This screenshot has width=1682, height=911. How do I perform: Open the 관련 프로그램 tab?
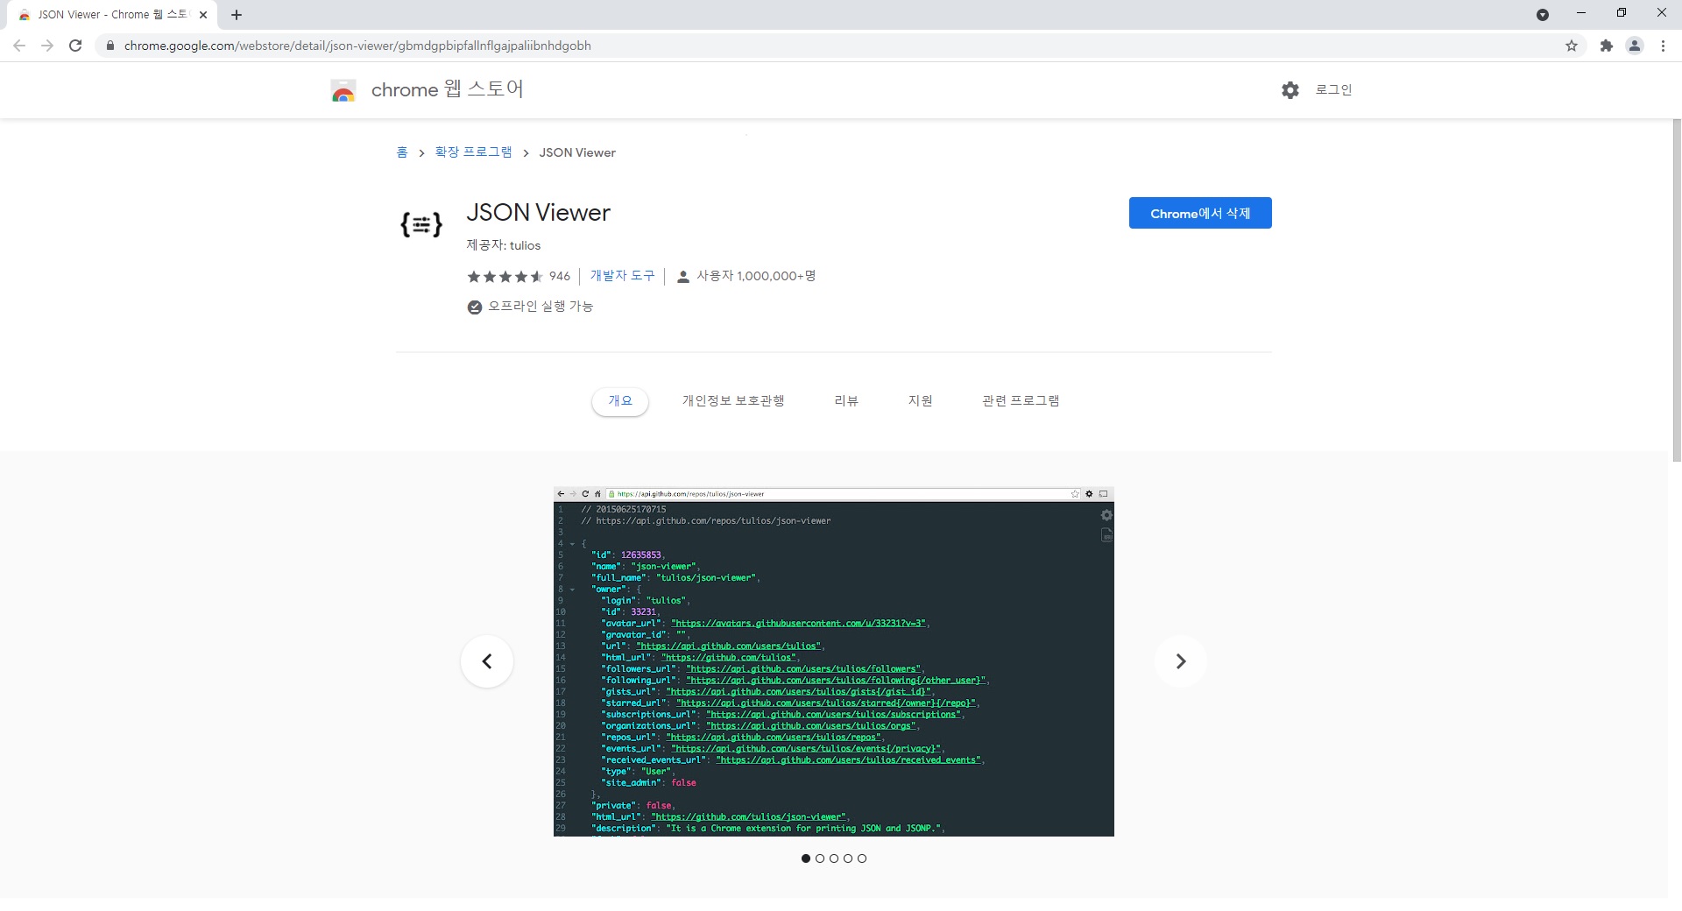(1021, 401)
